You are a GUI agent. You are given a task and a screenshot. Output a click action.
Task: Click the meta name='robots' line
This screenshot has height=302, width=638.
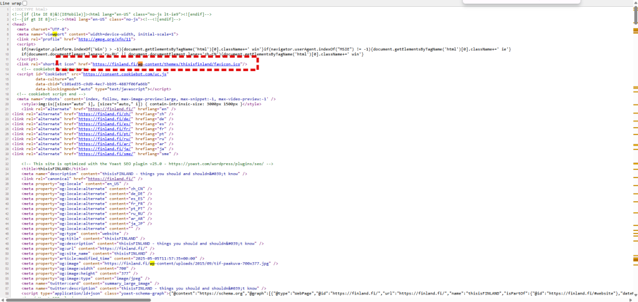tap(146, 99)
